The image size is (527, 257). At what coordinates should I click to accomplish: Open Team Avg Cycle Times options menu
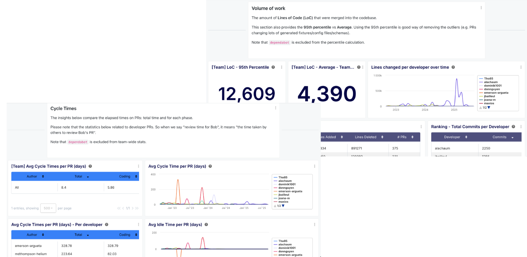tap(139, 166)
